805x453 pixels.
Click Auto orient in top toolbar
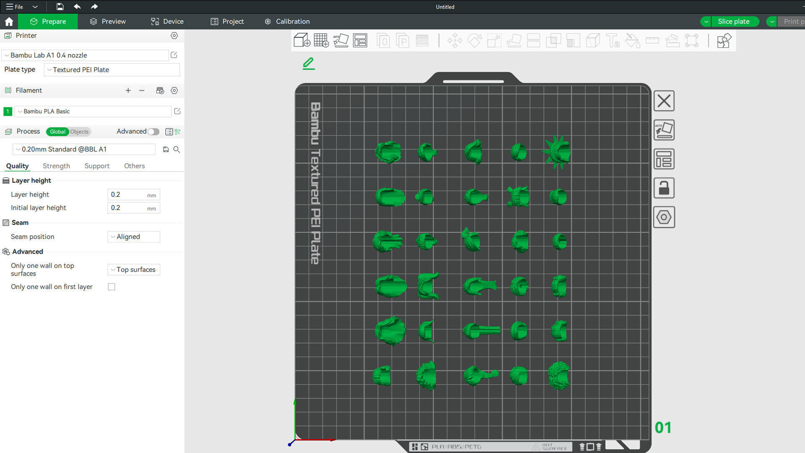(340, 41)
